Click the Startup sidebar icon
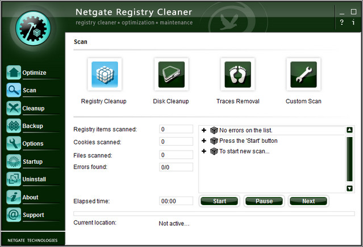Image resolution: width=363 pixels, height=247 pixels. 14,161
